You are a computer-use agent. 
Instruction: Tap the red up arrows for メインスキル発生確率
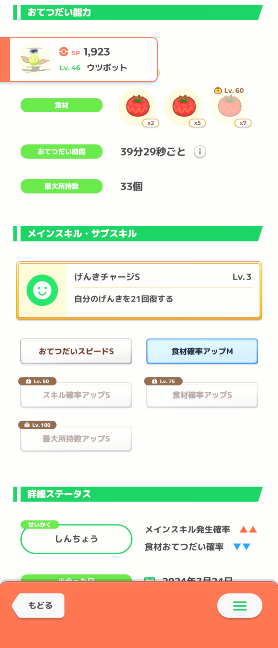248,530
